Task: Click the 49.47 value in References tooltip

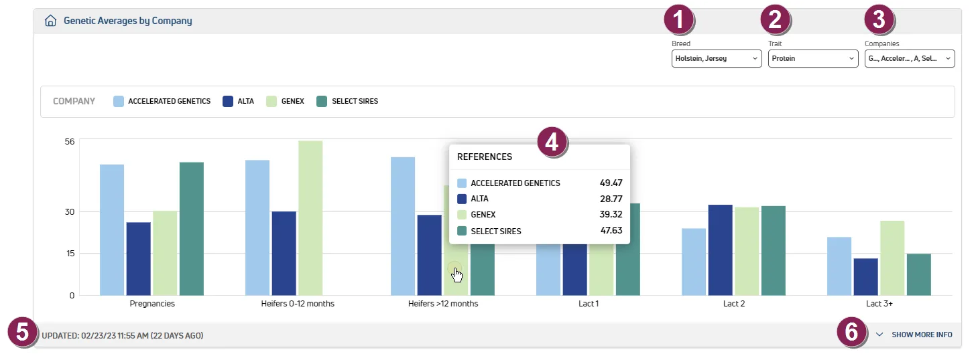Action: coord(611,183)
